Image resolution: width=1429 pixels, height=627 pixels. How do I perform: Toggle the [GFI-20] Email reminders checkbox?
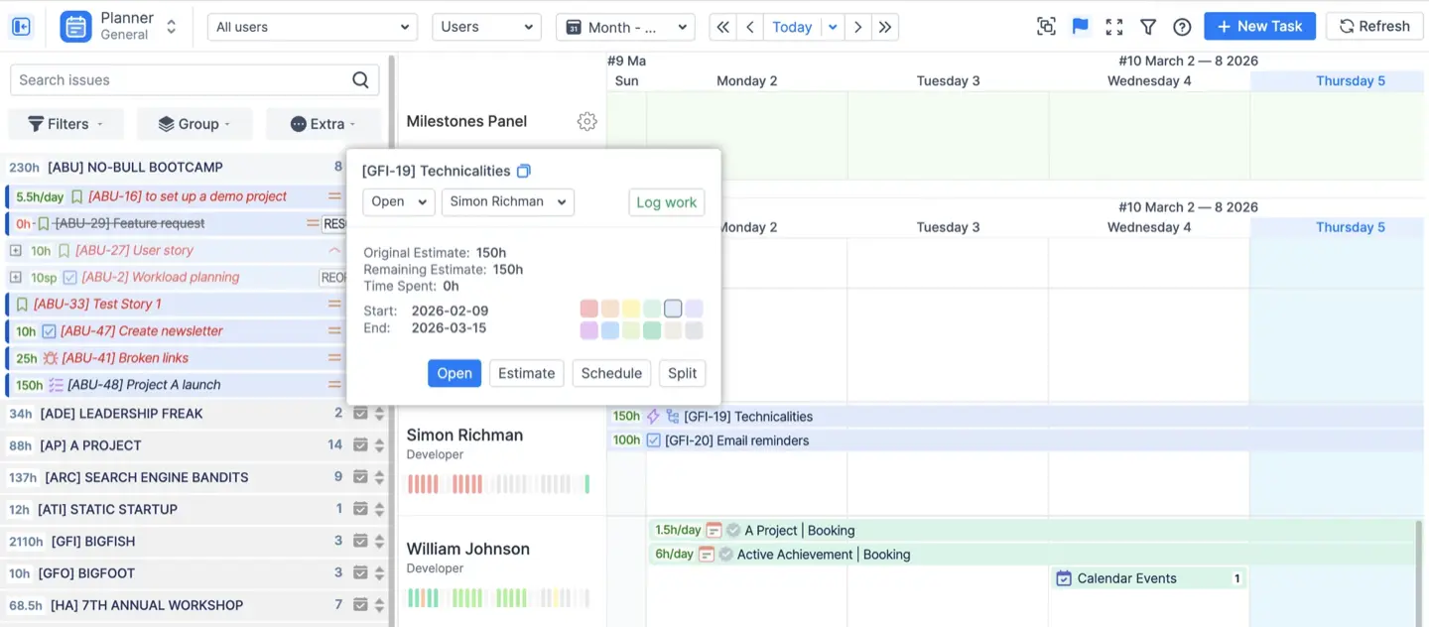pos(654,439)
